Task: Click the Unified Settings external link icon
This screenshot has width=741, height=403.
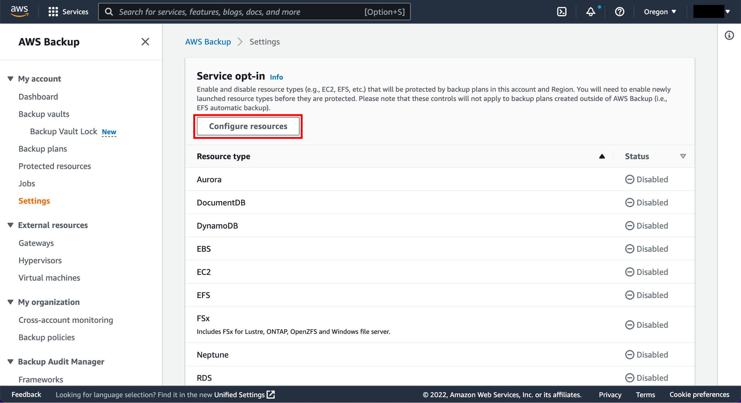Action: click(271, 394)
